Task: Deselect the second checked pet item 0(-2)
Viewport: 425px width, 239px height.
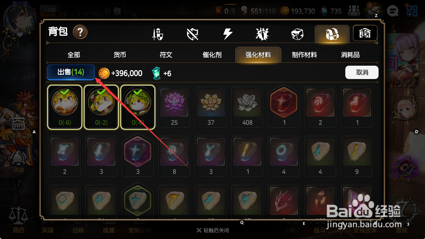Action: coord(101,107)
